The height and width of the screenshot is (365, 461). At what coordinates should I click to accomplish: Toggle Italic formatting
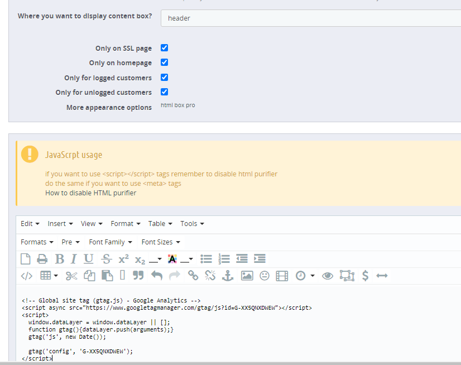coord(74,259)
